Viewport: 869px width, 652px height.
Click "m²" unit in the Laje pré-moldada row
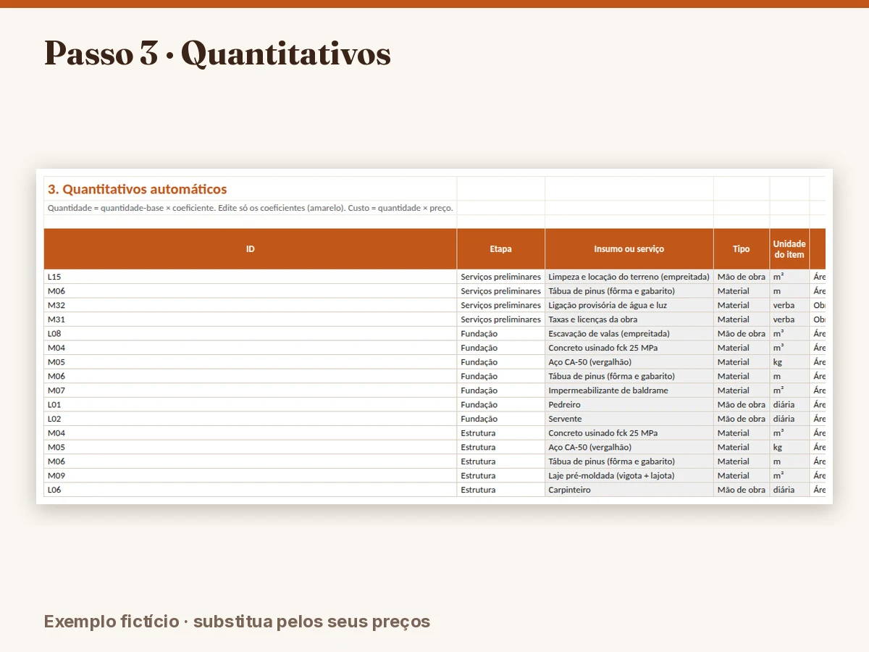coord(789,475)
